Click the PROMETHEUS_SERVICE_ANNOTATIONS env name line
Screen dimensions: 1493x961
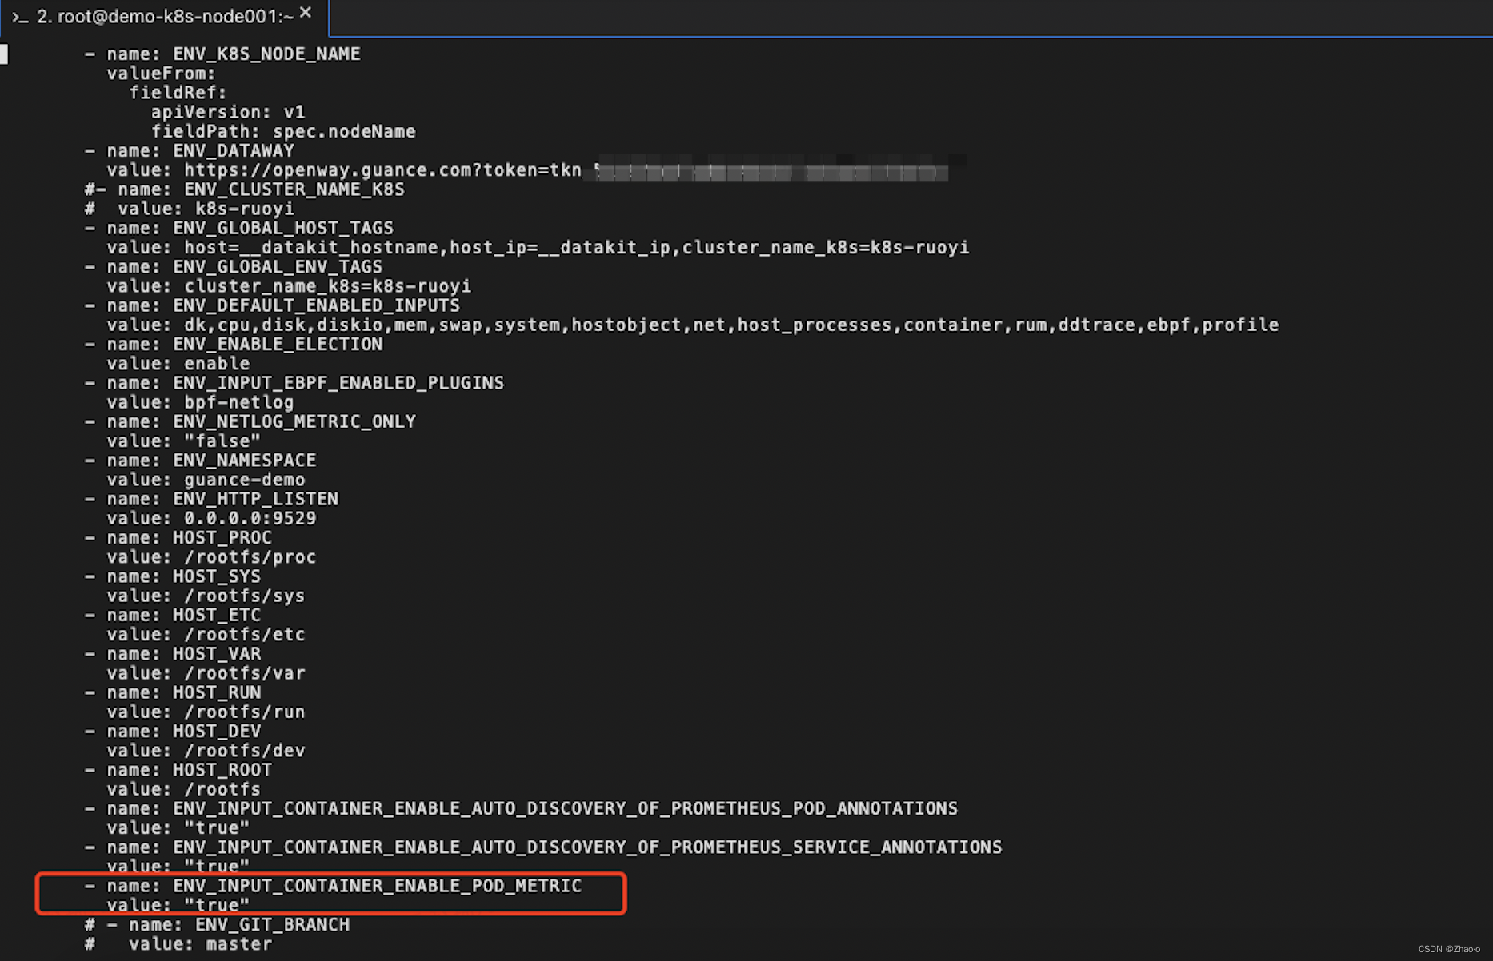tap(543, 847)
